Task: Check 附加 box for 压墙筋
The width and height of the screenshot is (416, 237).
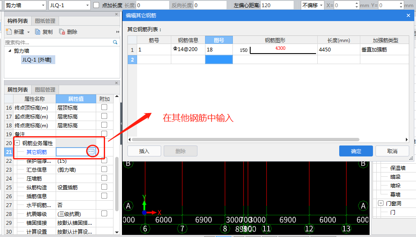Action: [104, 178]
